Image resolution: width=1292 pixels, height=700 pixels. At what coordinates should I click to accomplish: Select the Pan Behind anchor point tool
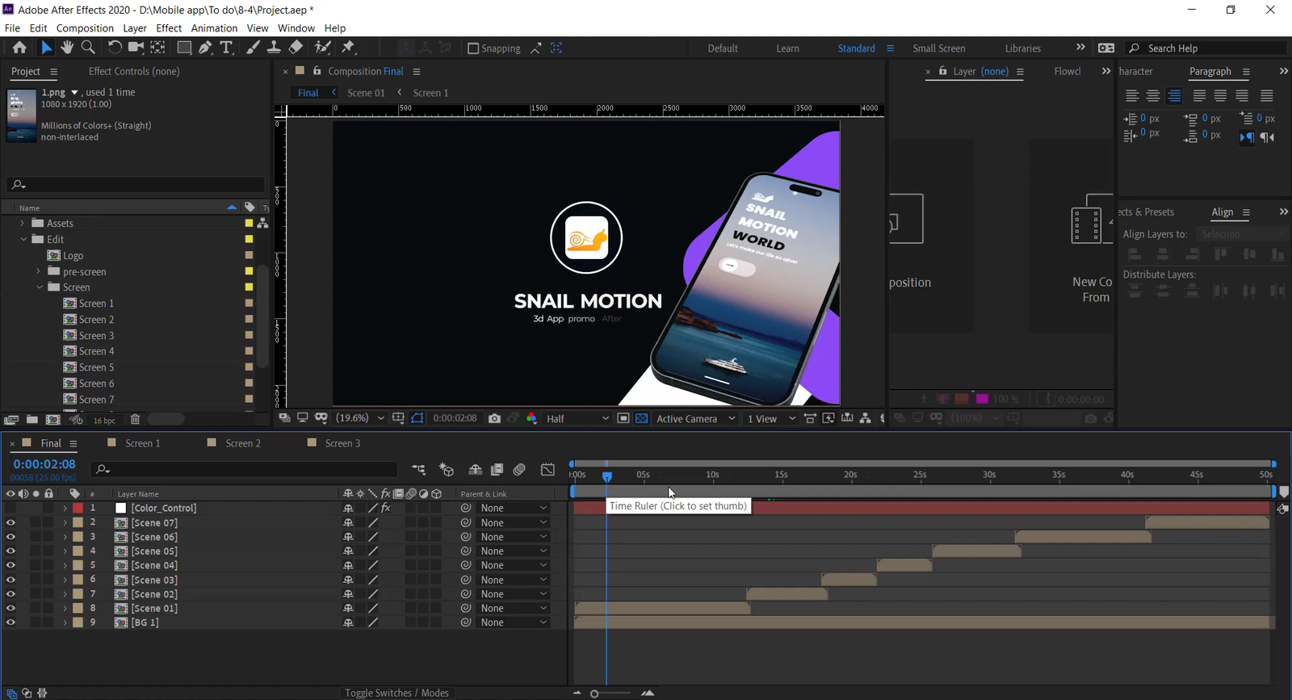pyautogui.click(x=158, y=48)
